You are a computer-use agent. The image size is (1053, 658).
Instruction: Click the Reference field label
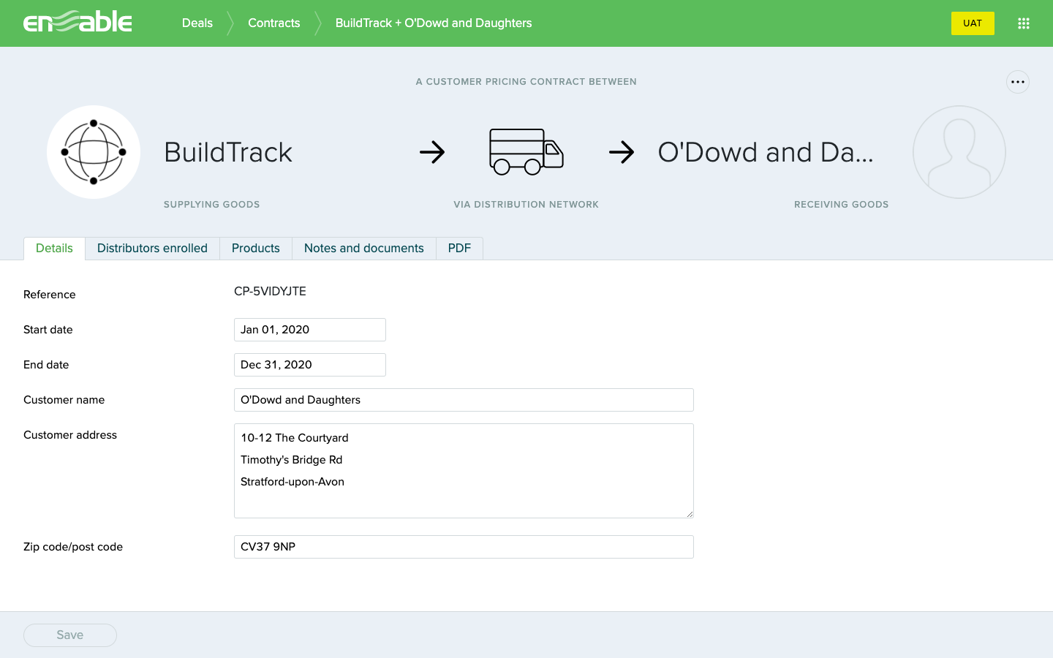[50, 295]
